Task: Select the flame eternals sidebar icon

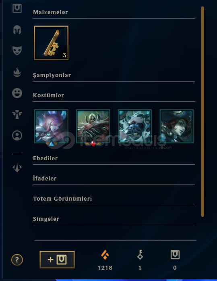Action: [17, 72]
